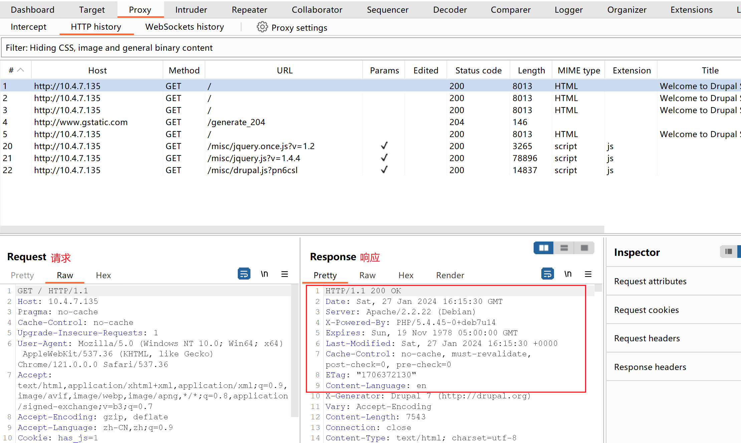The image size is (741, 443).
Task: Sort by Length column header
Action: tap(531, 70)
